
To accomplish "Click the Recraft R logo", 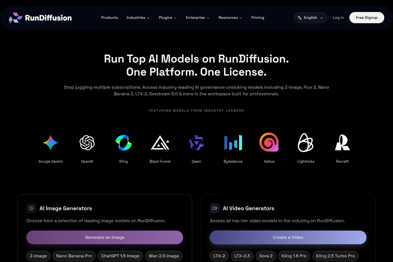I will pyautogui.click(x=342, y=142).
